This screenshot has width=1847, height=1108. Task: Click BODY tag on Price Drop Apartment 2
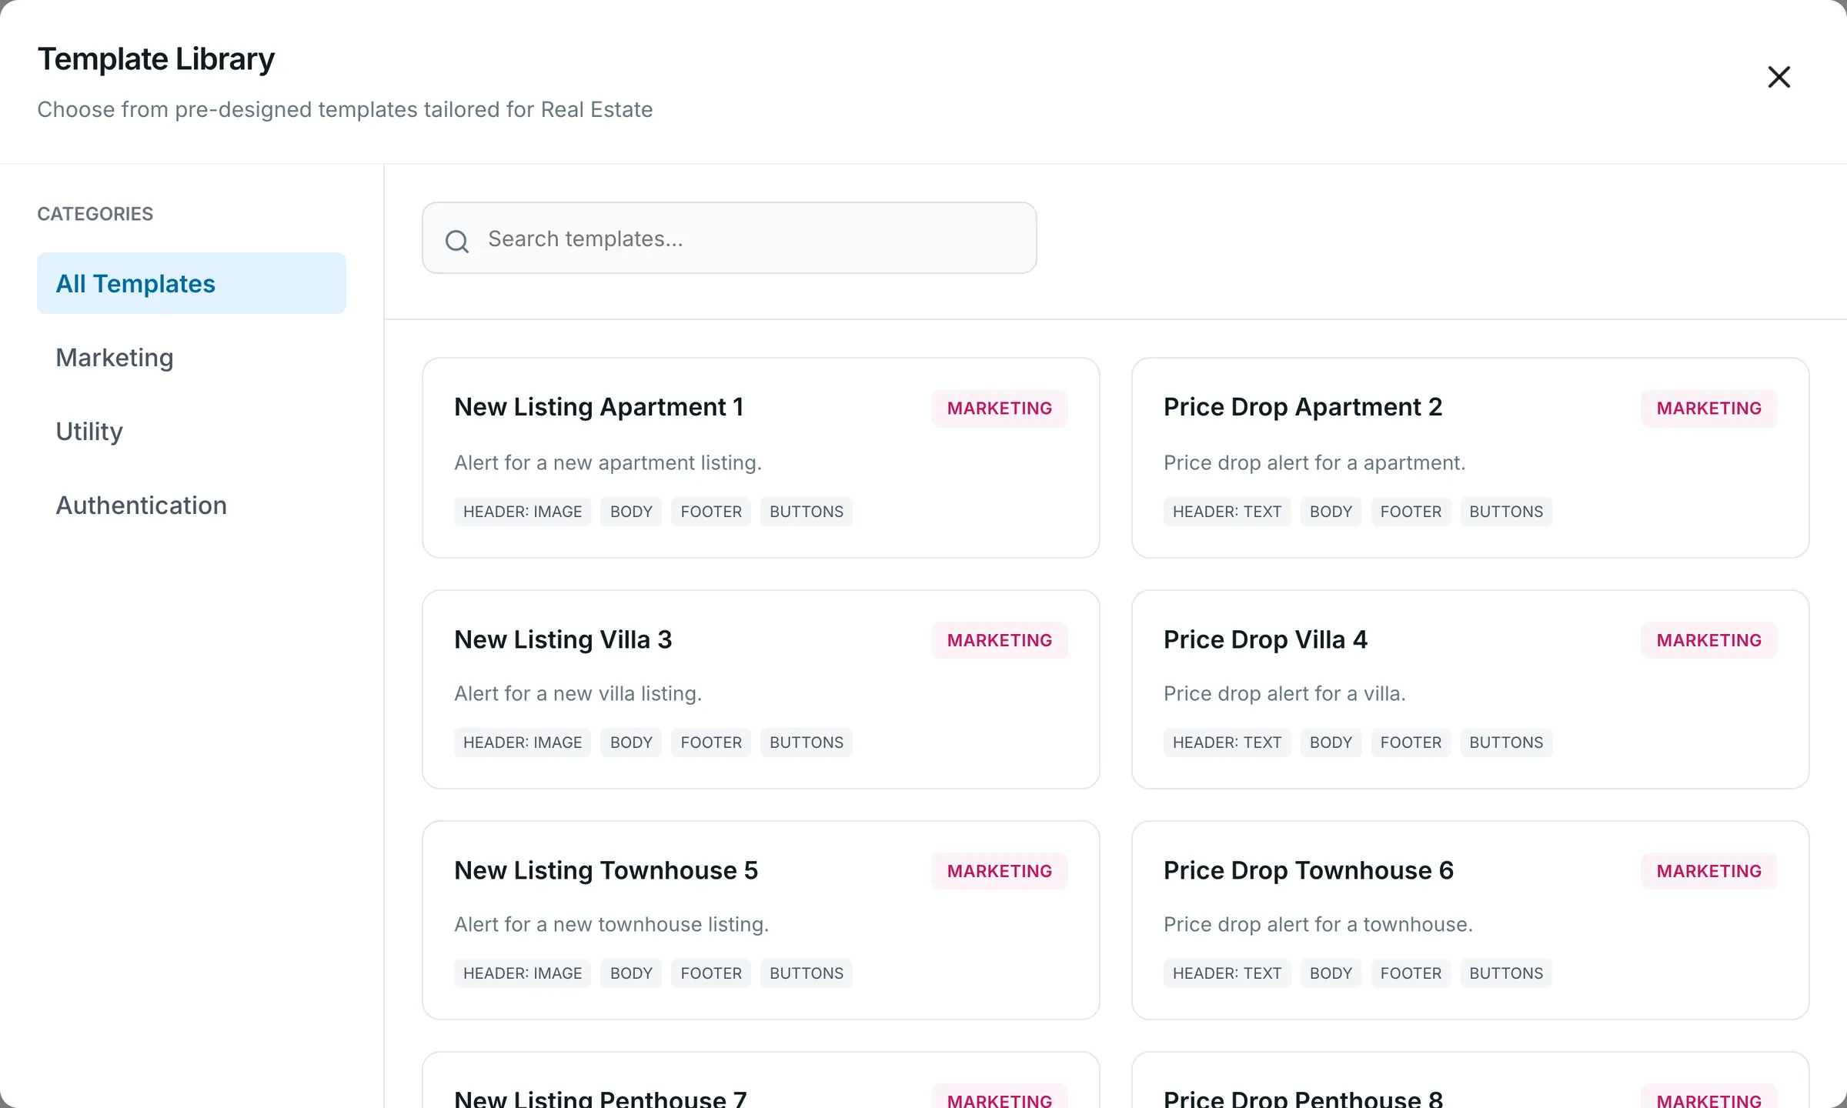coord(1331,512)
